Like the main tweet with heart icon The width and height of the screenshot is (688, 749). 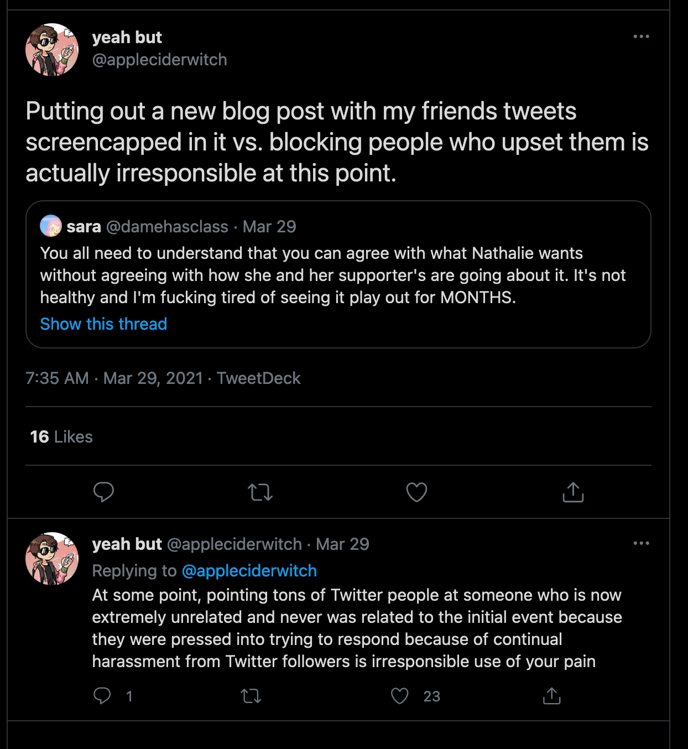pyautogui.click(x=416, y=492)
